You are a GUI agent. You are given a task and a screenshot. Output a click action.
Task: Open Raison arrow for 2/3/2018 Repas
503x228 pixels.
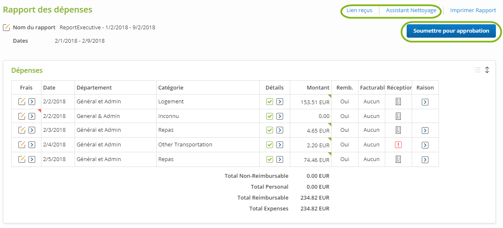tap(425, 131)
